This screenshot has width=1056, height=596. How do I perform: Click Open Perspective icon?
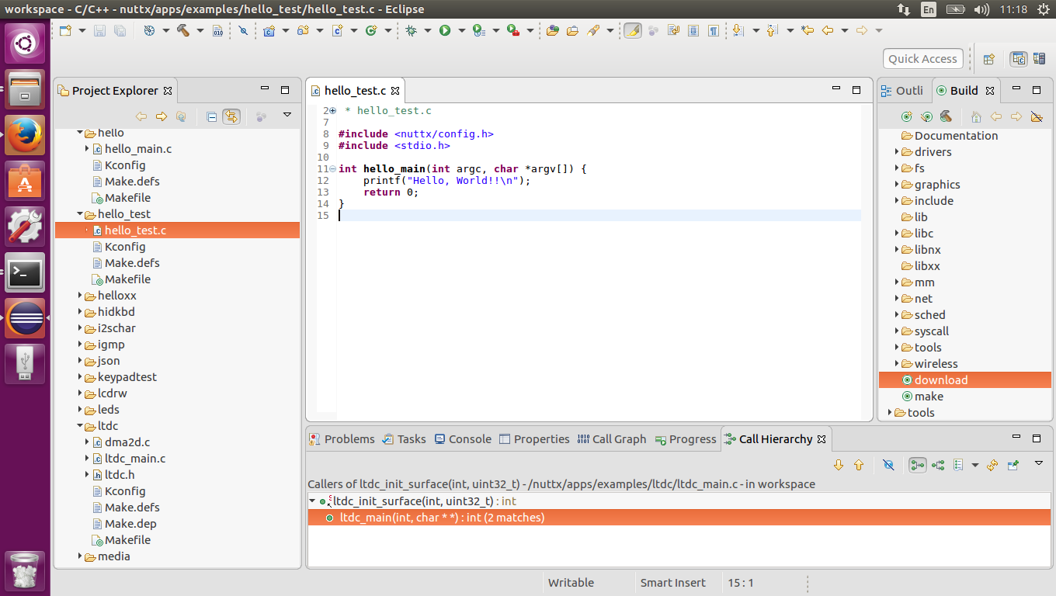click(x=988, y=59)
